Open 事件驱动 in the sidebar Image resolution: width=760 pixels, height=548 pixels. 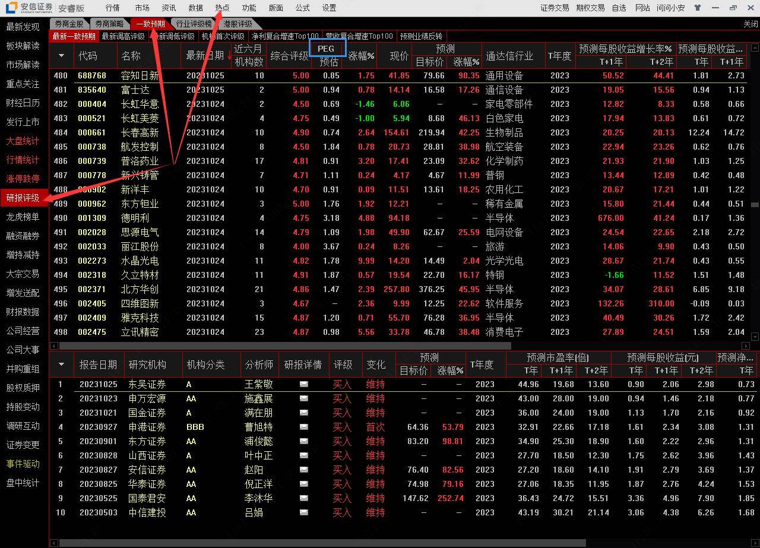[23, 464]
